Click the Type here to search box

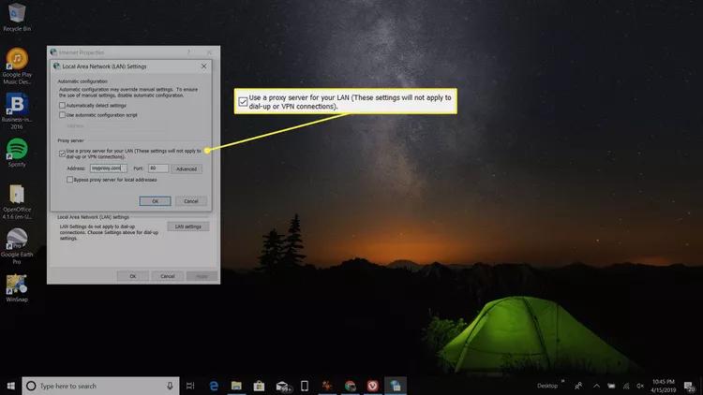point(101,386)
